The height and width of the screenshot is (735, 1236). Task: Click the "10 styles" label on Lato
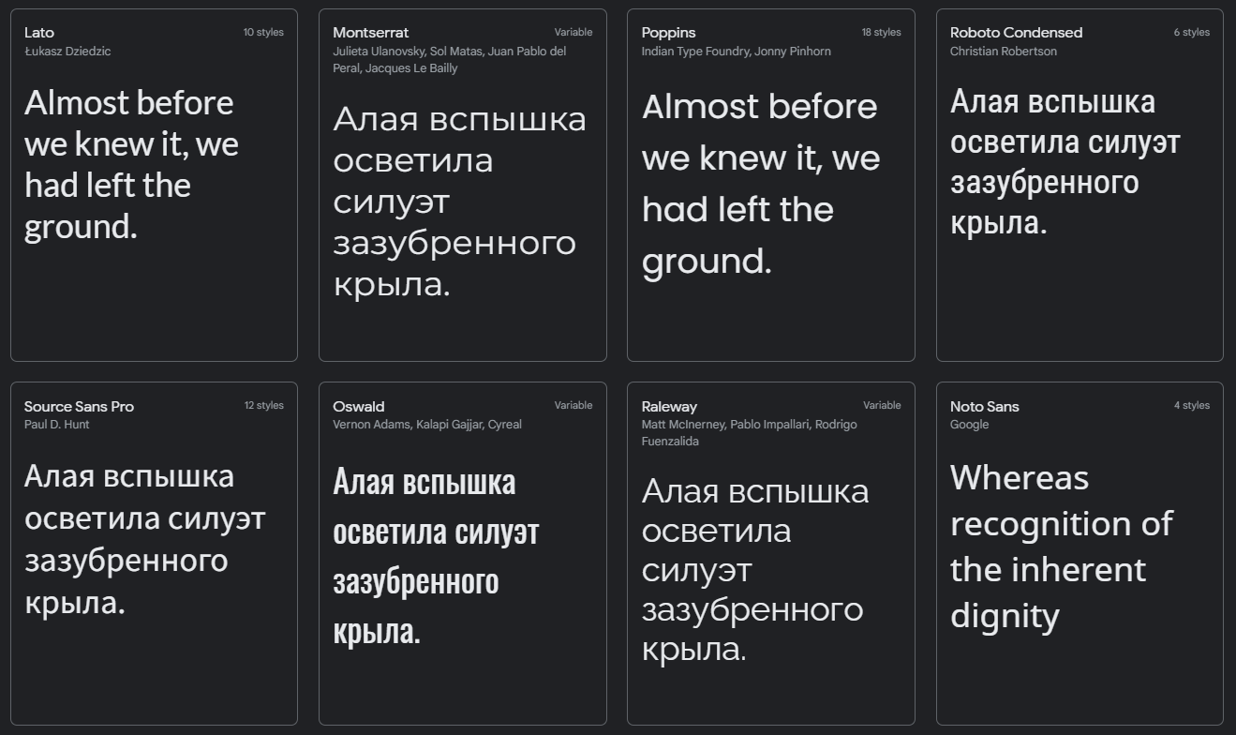tap(263, 33)
